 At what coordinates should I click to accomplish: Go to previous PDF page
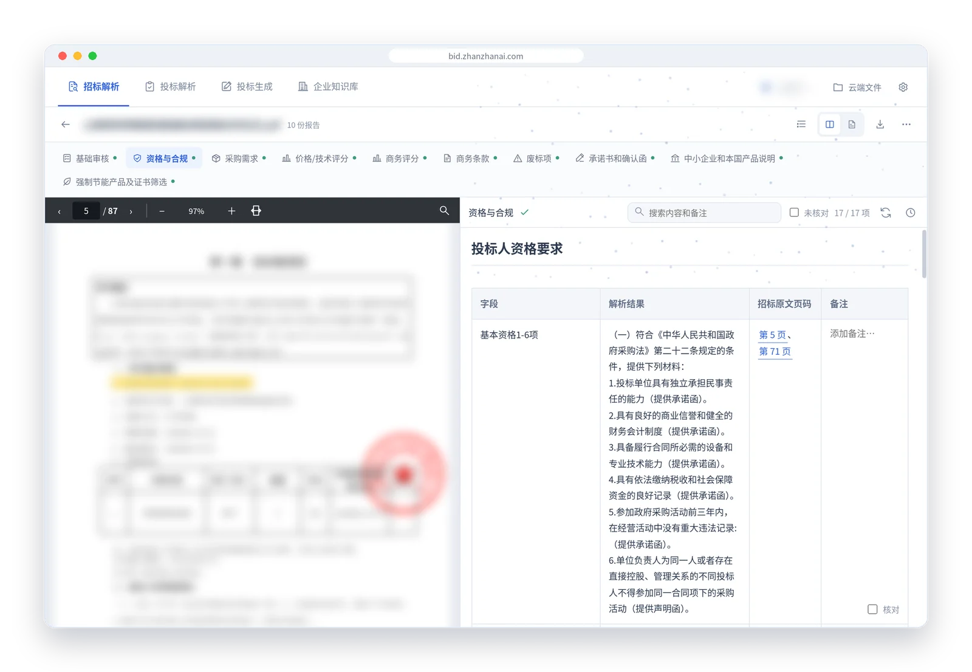click(59, 211)
